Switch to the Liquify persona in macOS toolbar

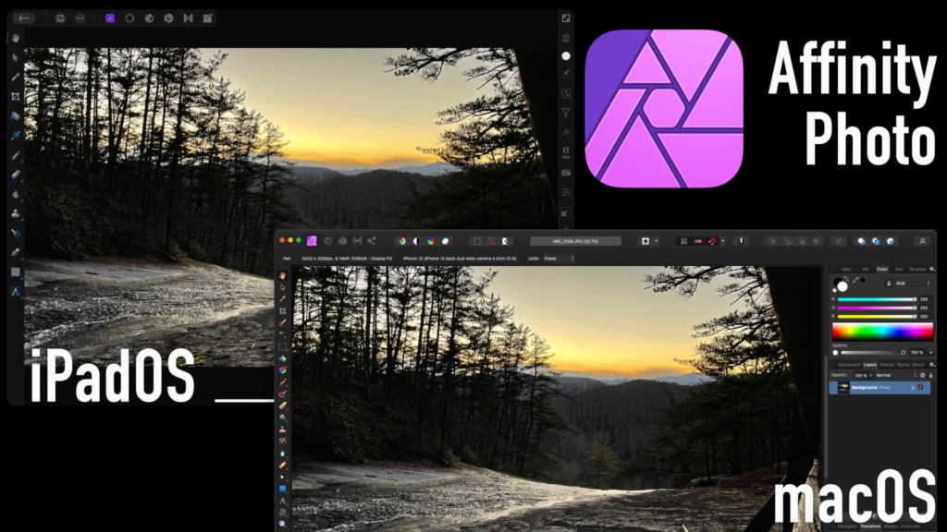coord(328,241)
